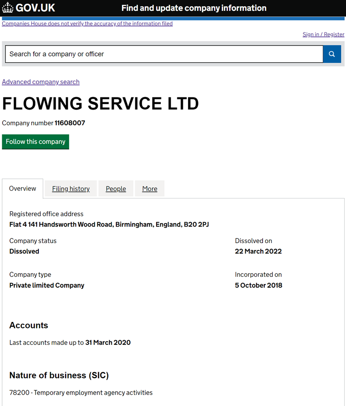Click the incorporation date 5 October 2018

tap(258, 285)
